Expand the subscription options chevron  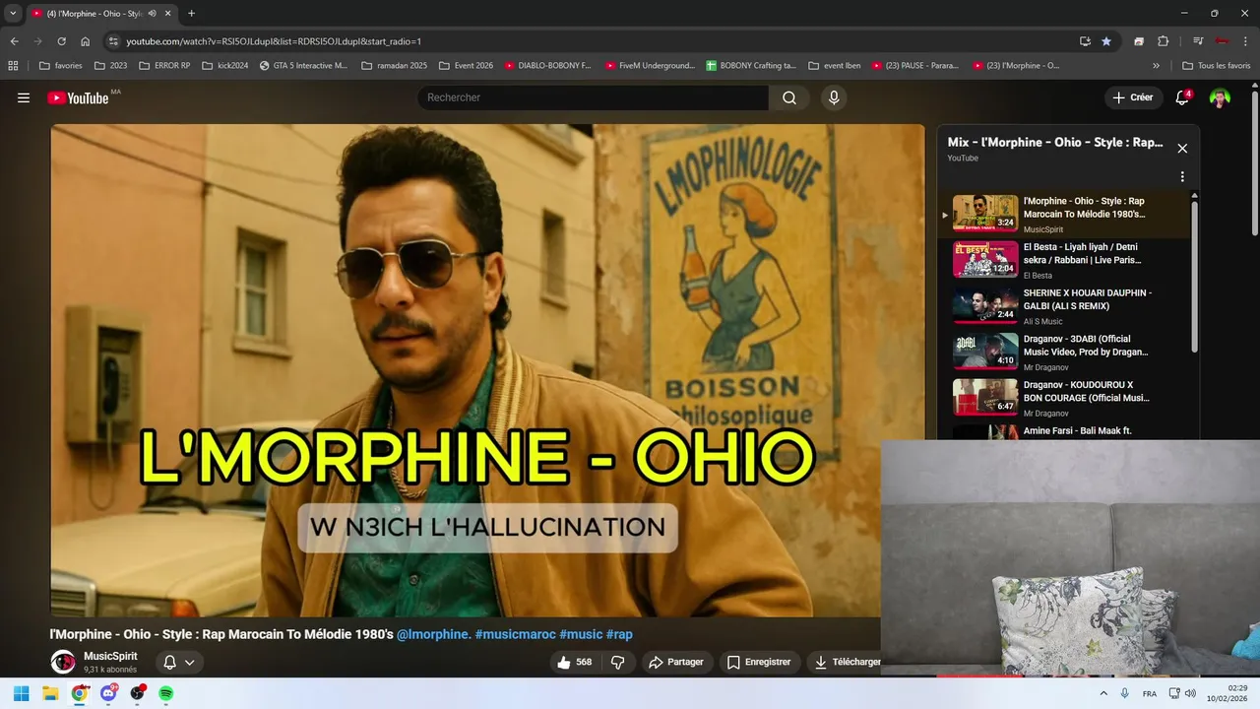[190, 663]
